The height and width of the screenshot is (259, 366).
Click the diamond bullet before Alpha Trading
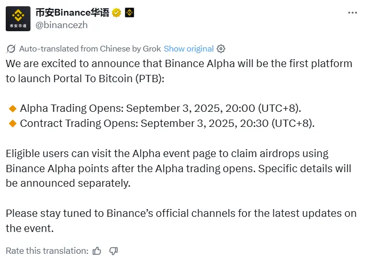pos(13,108)
